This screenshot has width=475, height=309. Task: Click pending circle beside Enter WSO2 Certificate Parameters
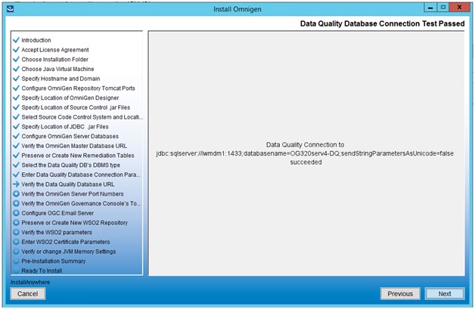click(x=17, y=242)
